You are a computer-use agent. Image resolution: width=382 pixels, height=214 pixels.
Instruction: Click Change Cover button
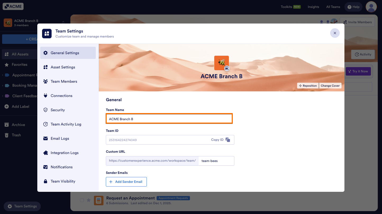coord(330,86)
